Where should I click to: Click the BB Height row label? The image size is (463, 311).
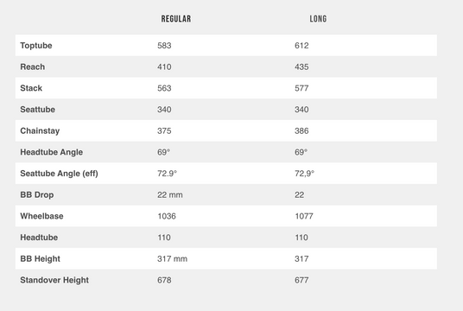point(40,258)
